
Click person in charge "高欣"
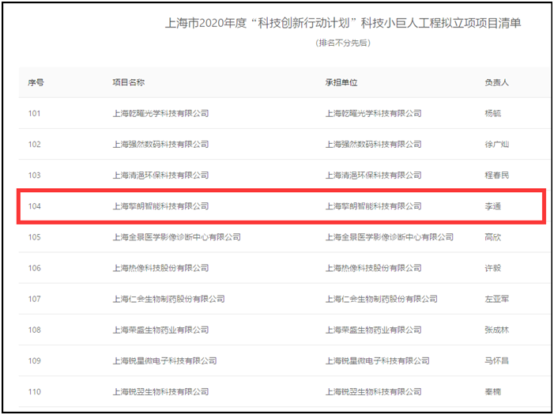(493, 237)
